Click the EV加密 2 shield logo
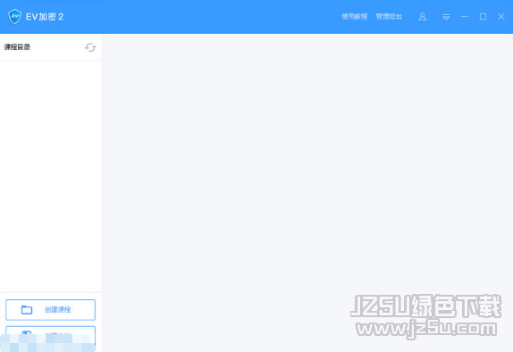The width and height of the screenshot is (513, 352). coord(14,16)
